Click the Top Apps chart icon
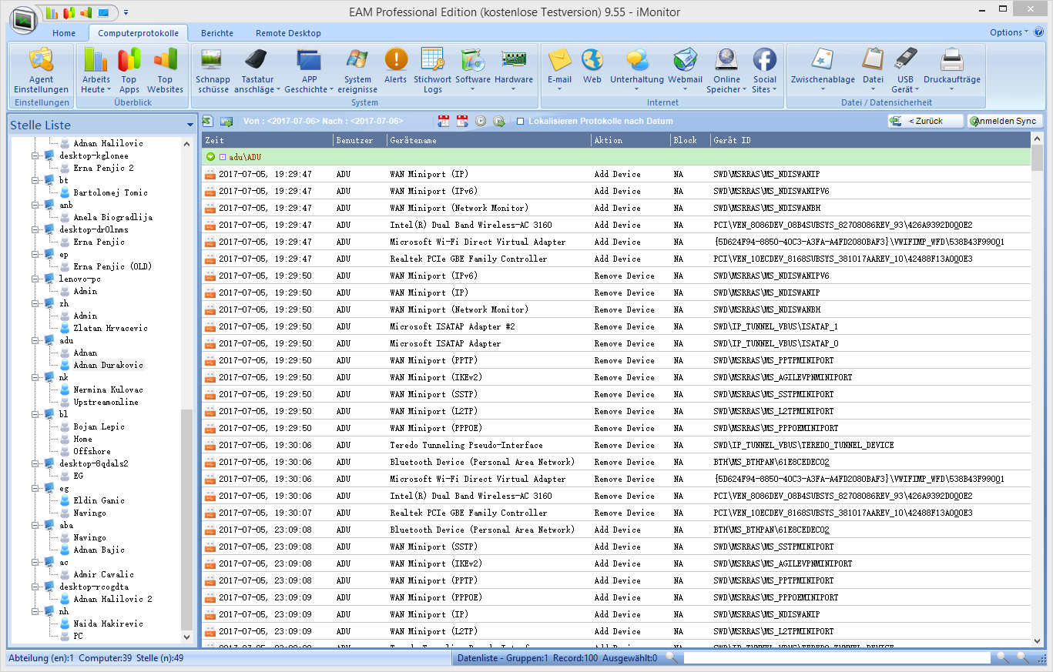Screen dimensions: 1053x672 pyautogui.click(x=129, y=70)
